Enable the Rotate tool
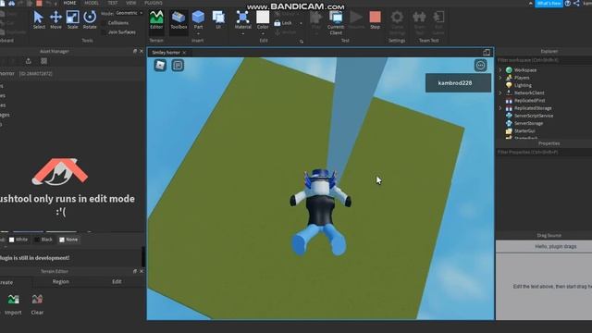592x333 pixels. [90, 20]
